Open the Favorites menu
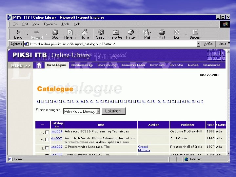The image size is (236, 177). tap(50, 24)
